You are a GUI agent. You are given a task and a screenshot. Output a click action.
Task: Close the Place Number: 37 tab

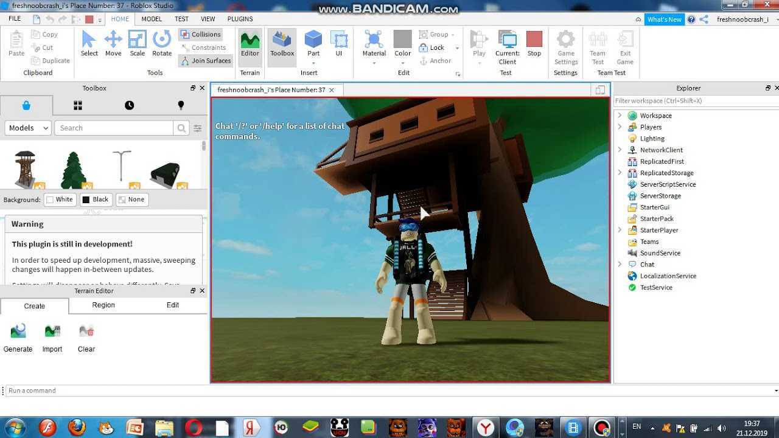point(332,90)
